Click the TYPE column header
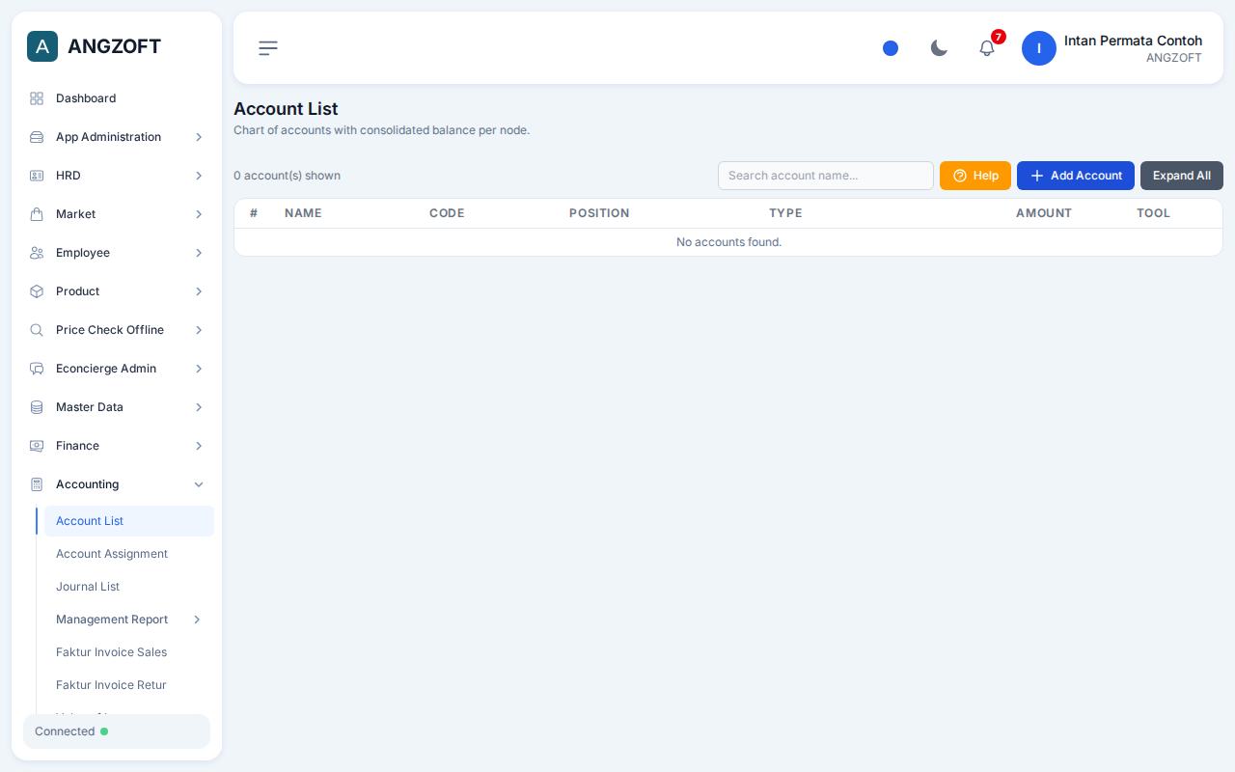Image resolution: width=1235 pixels, height=772 pixels. click(x=785, y=213)
